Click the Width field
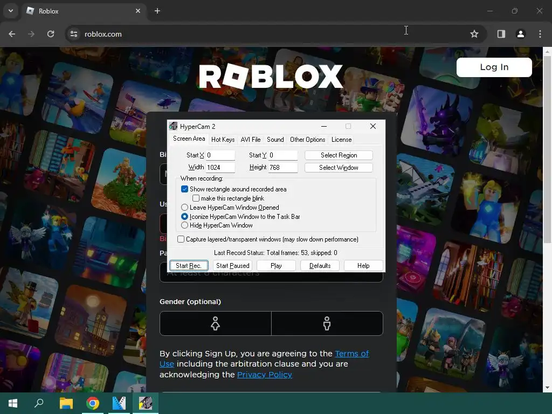Viewport: 552px width, 414px height. (220, 168)
